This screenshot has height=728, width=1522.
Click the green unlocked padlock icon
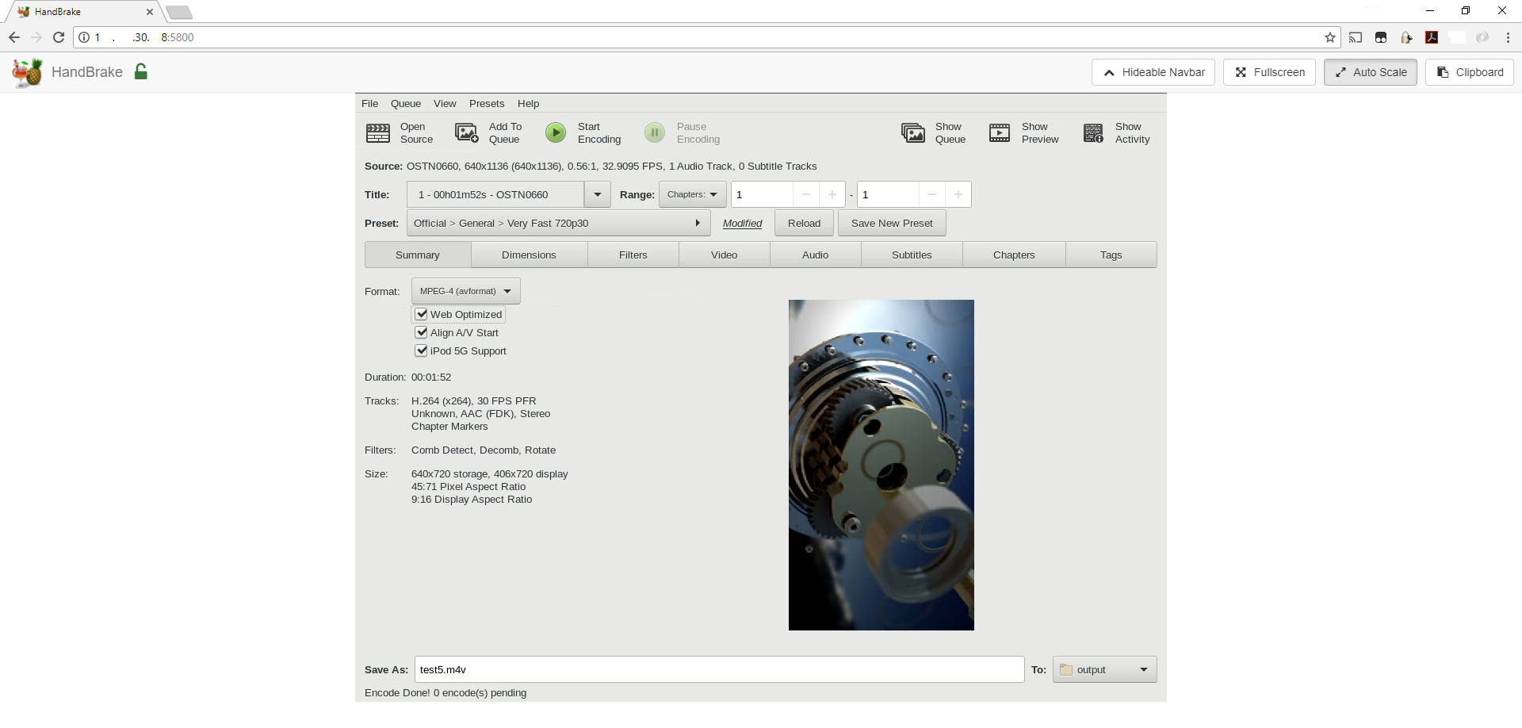[x=141, y=71]
